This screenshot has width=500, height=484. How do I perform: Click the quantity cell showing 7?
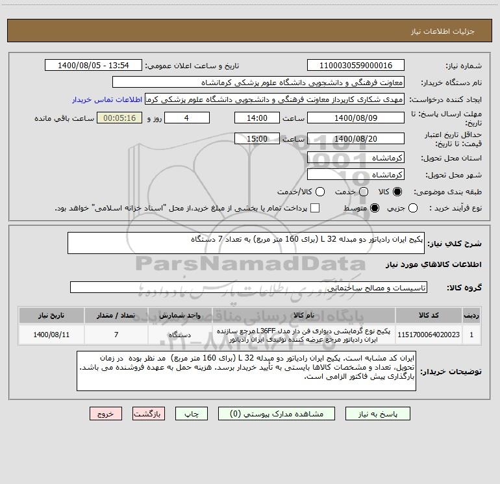pos(116,335)
